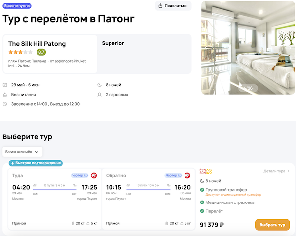The width and height of the screenshot is (296, 236).
Task: Click airline logo on the Туда flight
Action: 94,175
